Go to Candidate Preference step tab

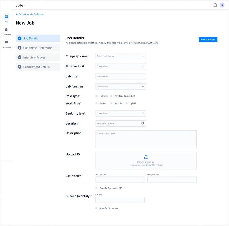coord(38,48)
